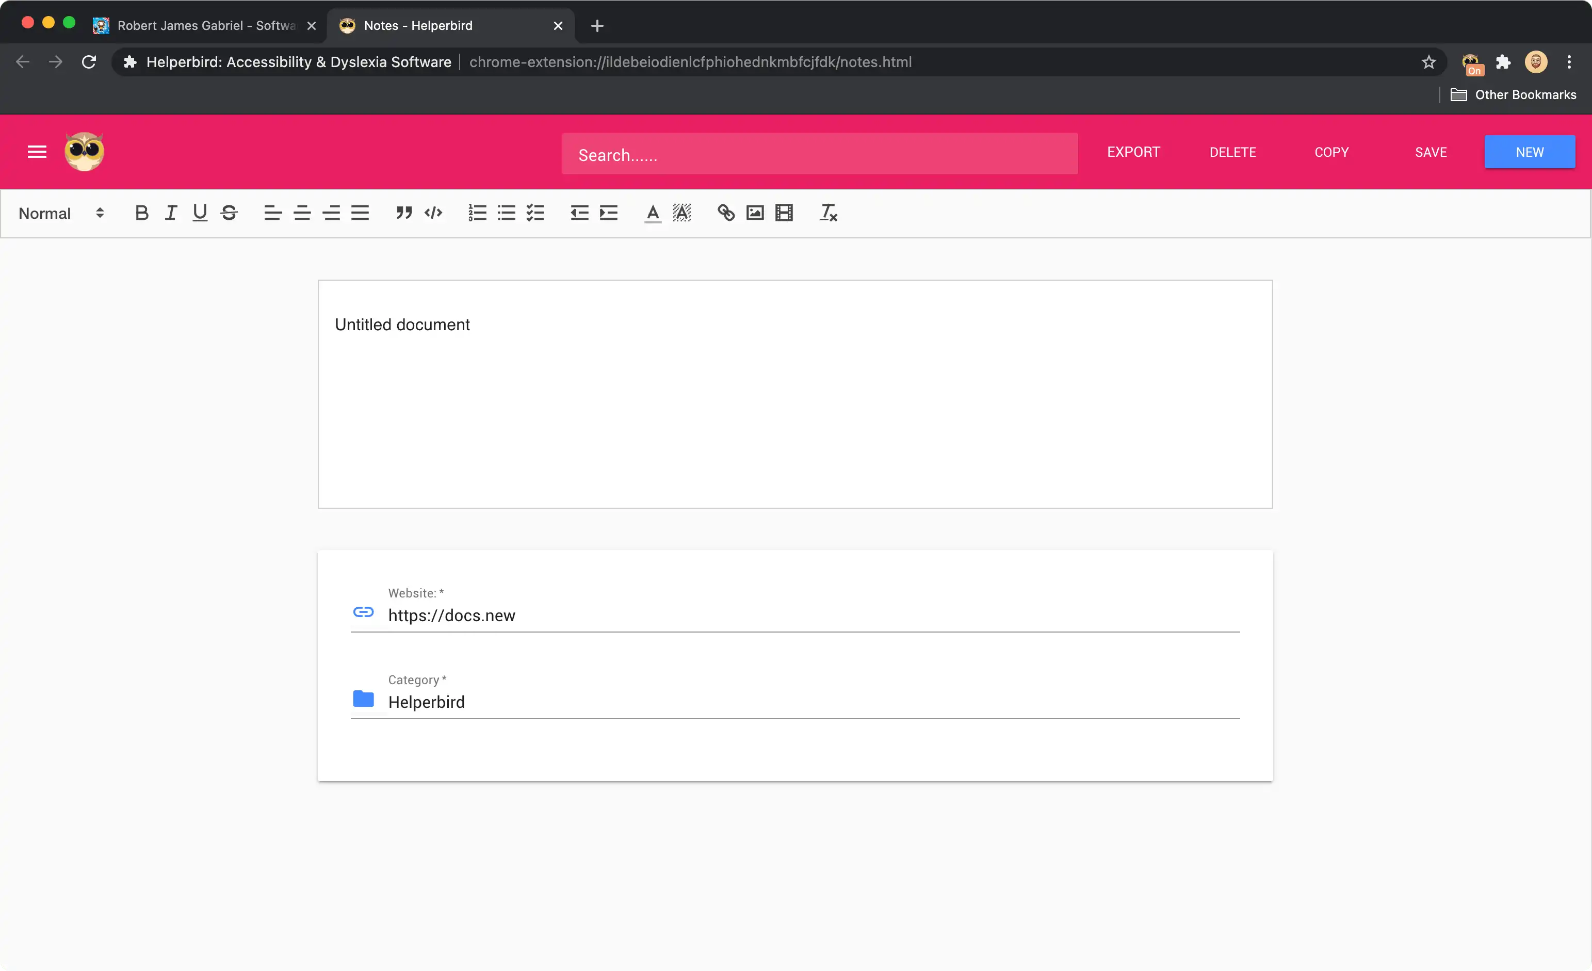This screenshot has width=1592, height=971.
Task: Click the EXPORT button
Action: point(1133,152)
